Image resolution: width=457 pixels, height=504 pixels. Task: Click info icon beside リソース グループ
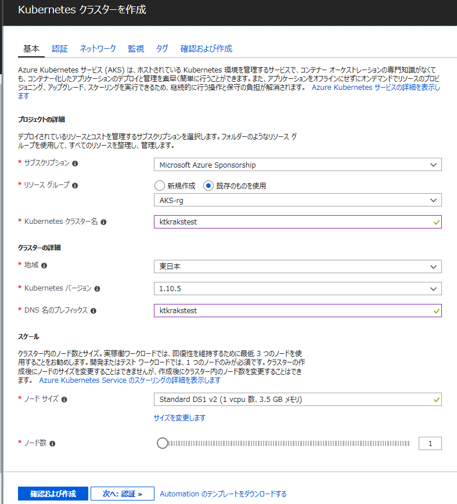click(75, 186)
